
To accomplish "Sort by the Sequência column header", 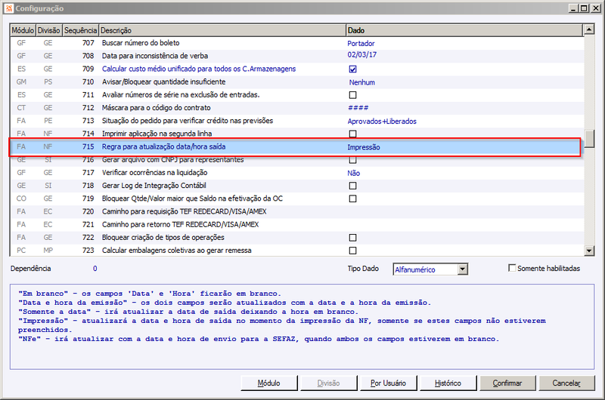I will 80,30.
